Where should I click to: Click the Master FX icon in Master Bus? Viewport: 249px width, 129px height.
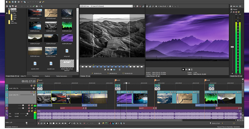(231, 12)
